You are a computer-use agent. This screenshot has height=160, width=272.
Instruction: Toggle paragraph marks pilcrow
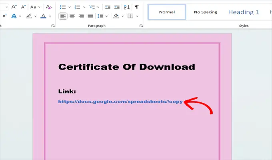pos(137,7)
